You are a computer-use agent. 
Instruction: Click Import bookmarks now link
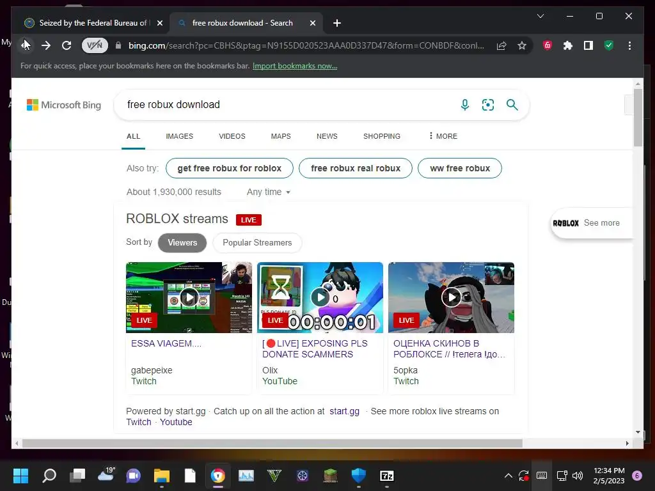pyautogui.click(x=295, y=66)
